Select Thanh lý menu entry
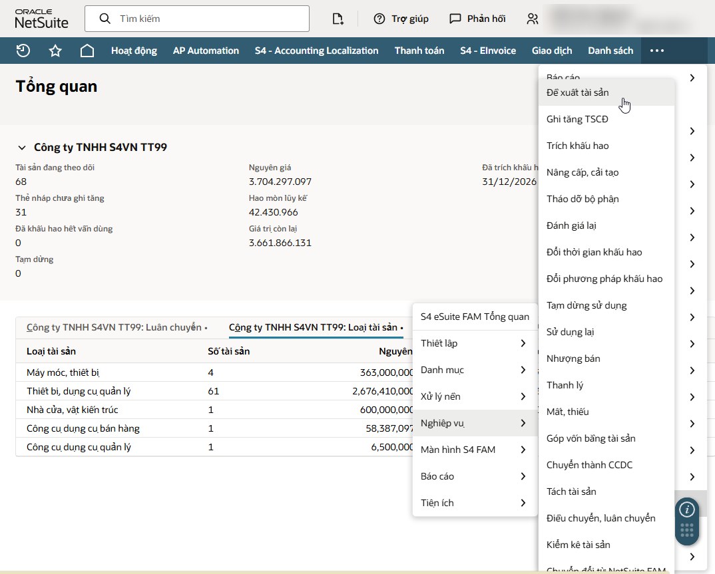715x574 pixels. point(606,385)
